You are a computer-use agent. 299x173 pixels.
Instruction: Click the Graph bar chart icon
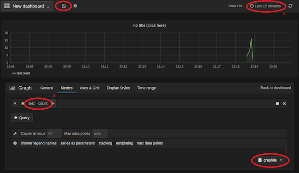[12, 88]
